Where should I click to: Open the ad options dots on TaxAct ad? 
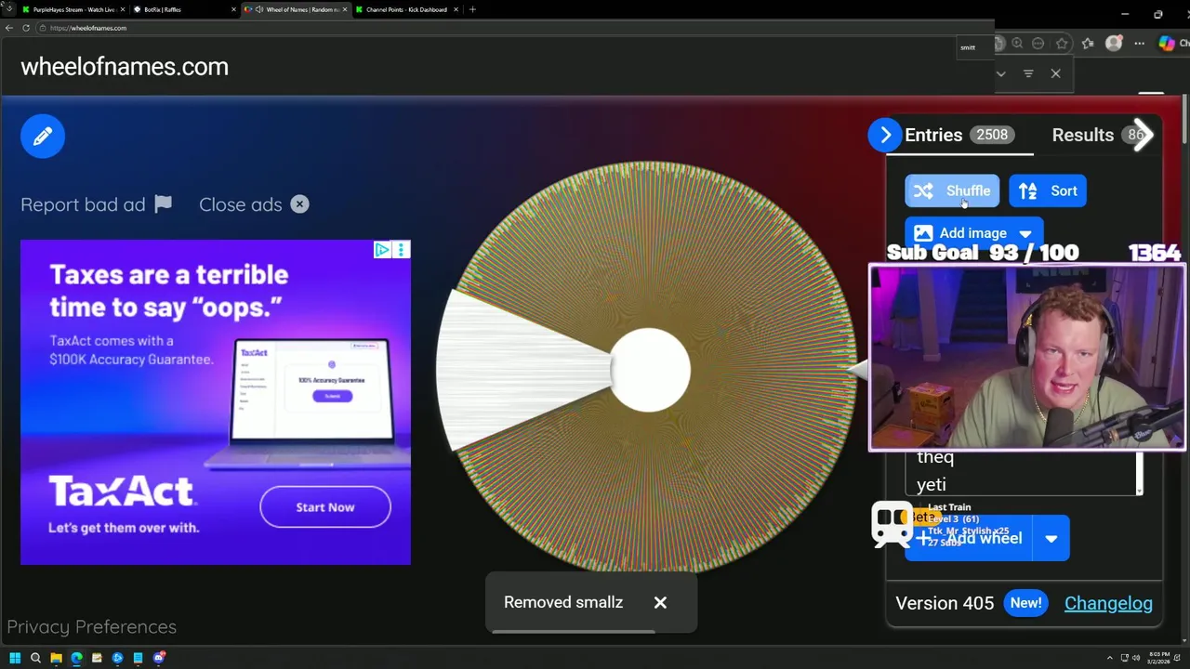pyautogui.click(x=402, y=249)
